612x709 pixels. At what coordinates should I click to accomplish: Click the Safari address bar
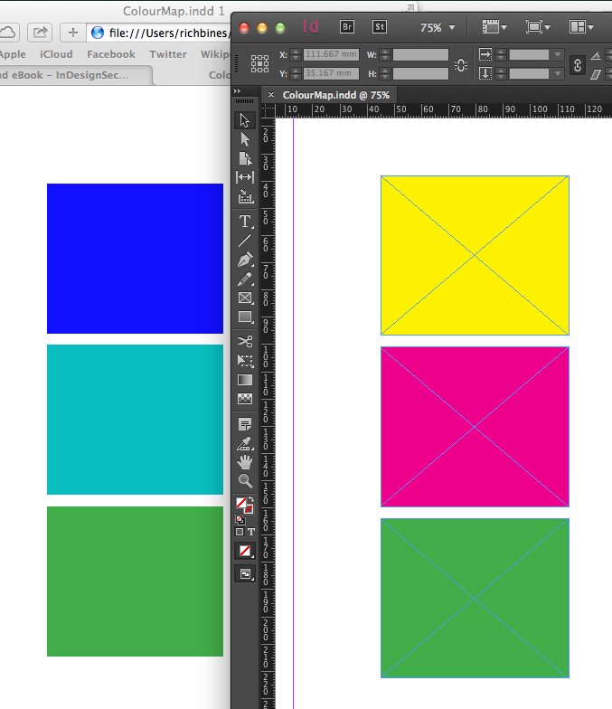pos(159,33)
